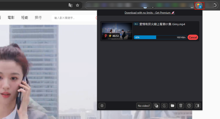Image resolution: width=220 pixels, height=119 pixels.
Task: Open Download with no limits Get Premium link
Action: [149, 13]
